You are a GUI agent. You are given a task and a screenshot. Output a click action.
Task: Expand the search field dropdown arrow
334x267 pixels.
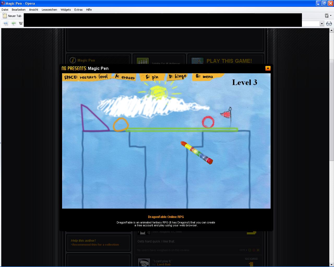click(321, 24)
